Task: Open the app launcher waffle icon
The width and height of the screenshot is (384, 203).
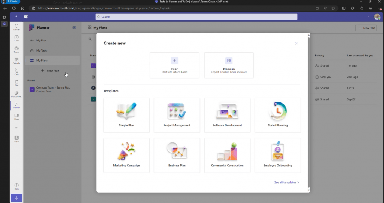Action: (x=16, y=16)
